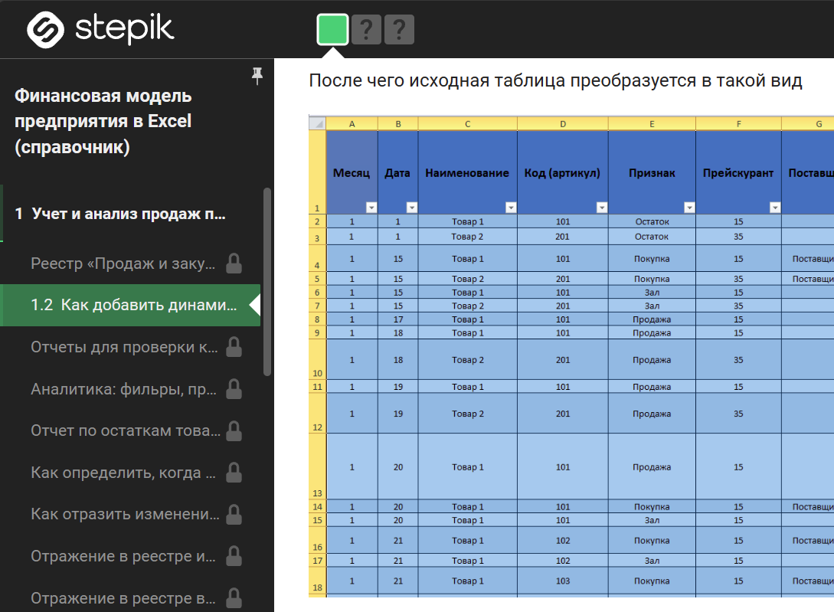The width and height of the screenshot is (834, 612).
Task: Click lock icon beside Отражение в реестре в...
Action: (x=234, y=598)
